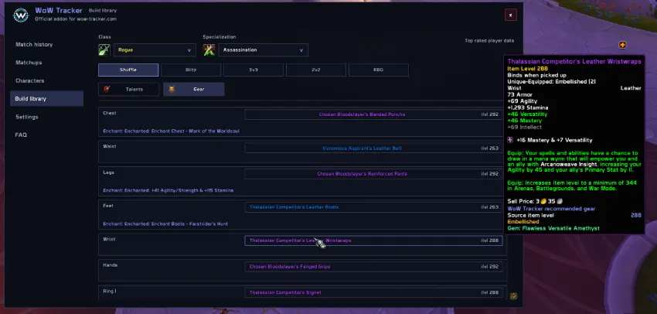The image size is (657, 314).
Task: Click the 'Specialization' field label
Action: pos(220,37)
